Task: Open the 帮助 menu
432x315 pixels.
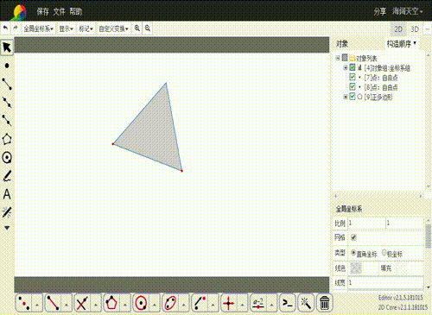Action: point(76,11)
